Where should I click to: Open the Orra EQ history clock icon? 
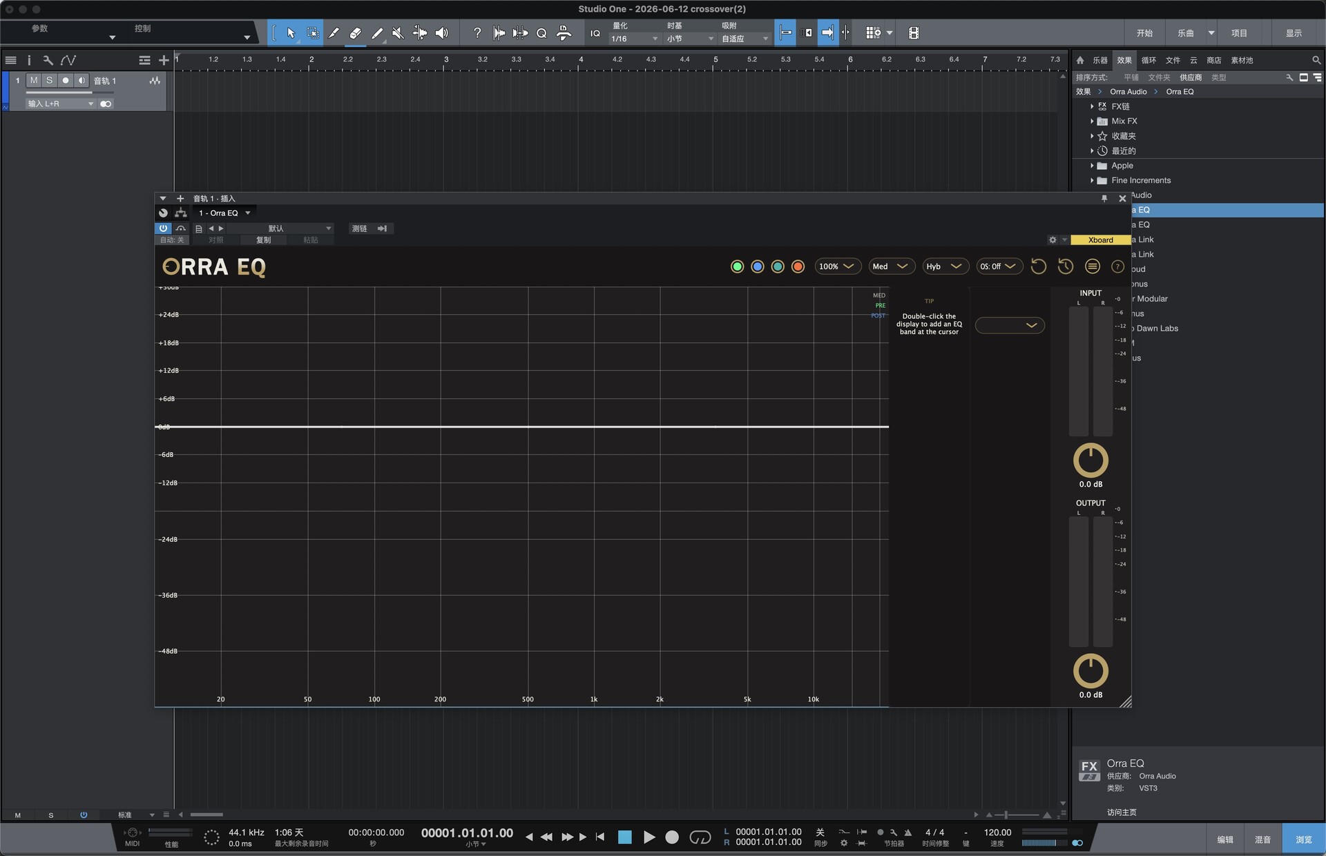(x=1065, y=266)
